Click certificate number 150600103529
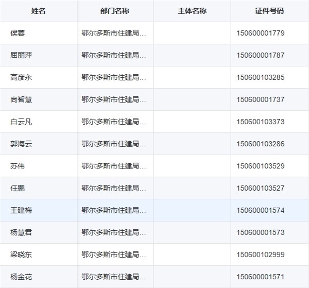 (x=260, y=166)
